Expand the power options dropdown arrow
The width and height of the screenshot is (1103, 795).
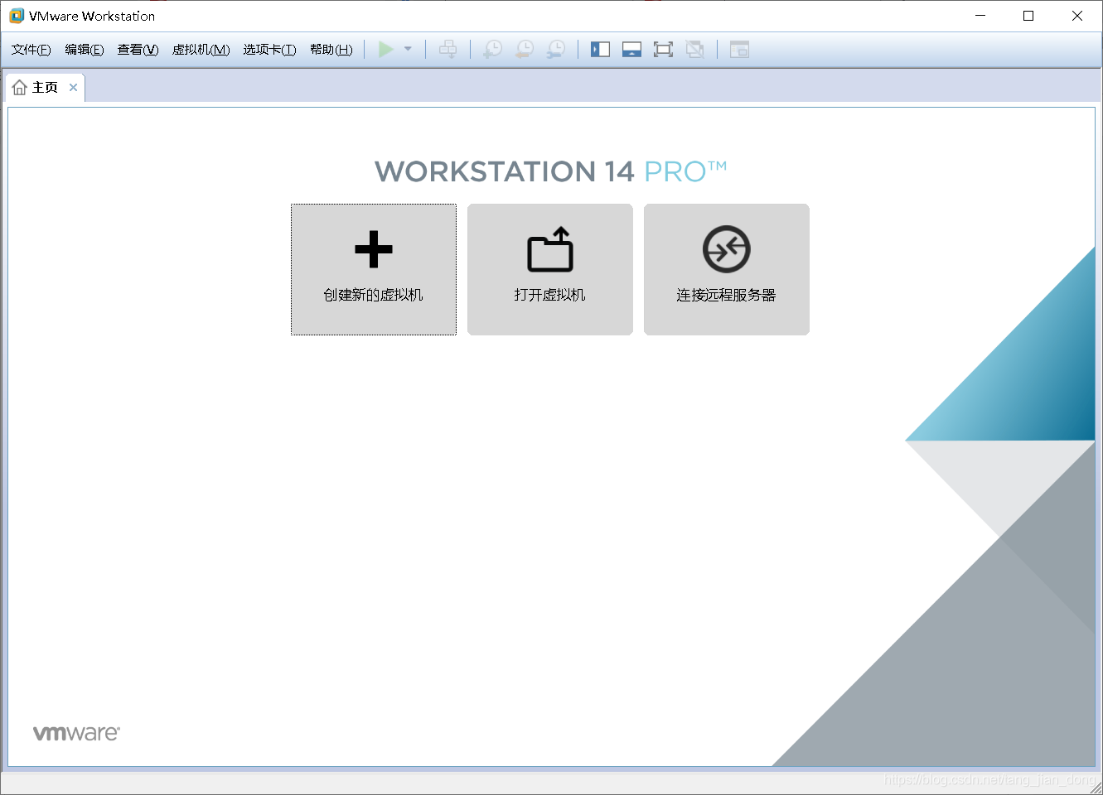pos(408,50)
